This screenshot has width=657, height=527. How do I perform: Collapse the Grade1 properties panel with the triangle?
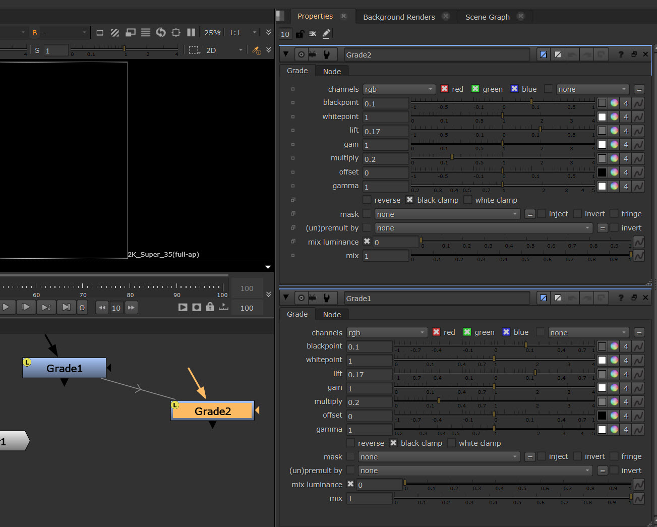click(x=286, y=298)
